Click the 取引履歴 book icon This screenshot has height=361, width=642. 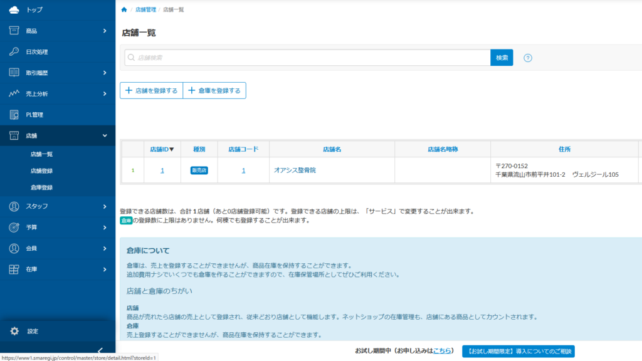pyautogui.click(x=14, y=73)
